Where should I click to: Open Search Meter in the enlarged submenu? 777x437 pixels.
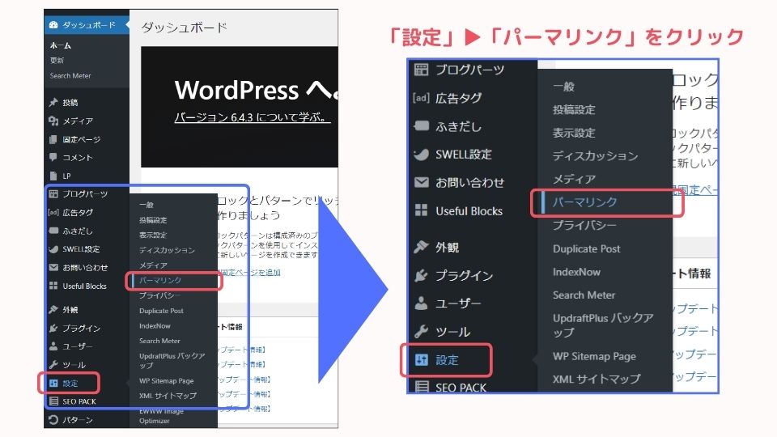(x=584, y=295)
